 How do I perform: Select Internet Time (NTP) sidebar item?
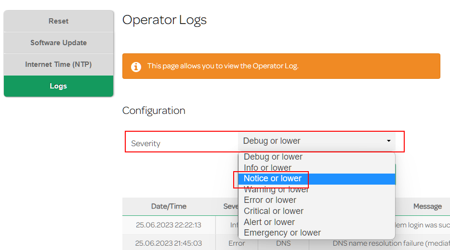(x=58, y=64)
